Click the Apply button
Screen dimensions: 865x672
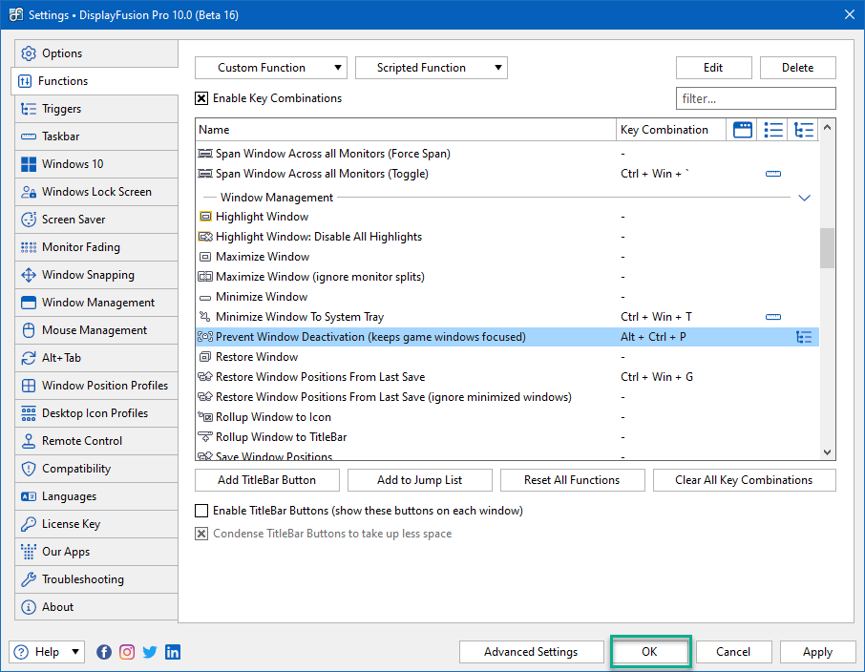[817, 652]
